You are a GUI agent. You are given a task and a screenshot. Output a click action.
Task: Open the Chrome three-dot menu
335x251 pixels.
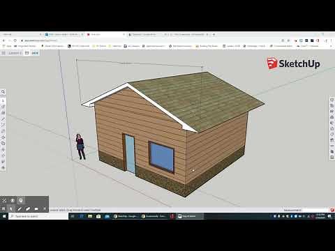coord(332,40)
